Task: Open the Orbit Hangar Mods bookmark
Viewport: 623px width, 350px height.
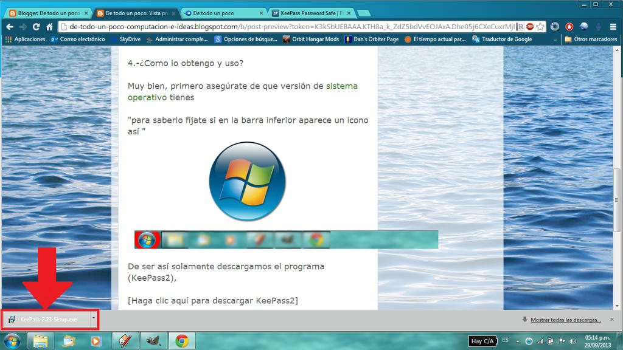Action: click(x=311, y=39)
